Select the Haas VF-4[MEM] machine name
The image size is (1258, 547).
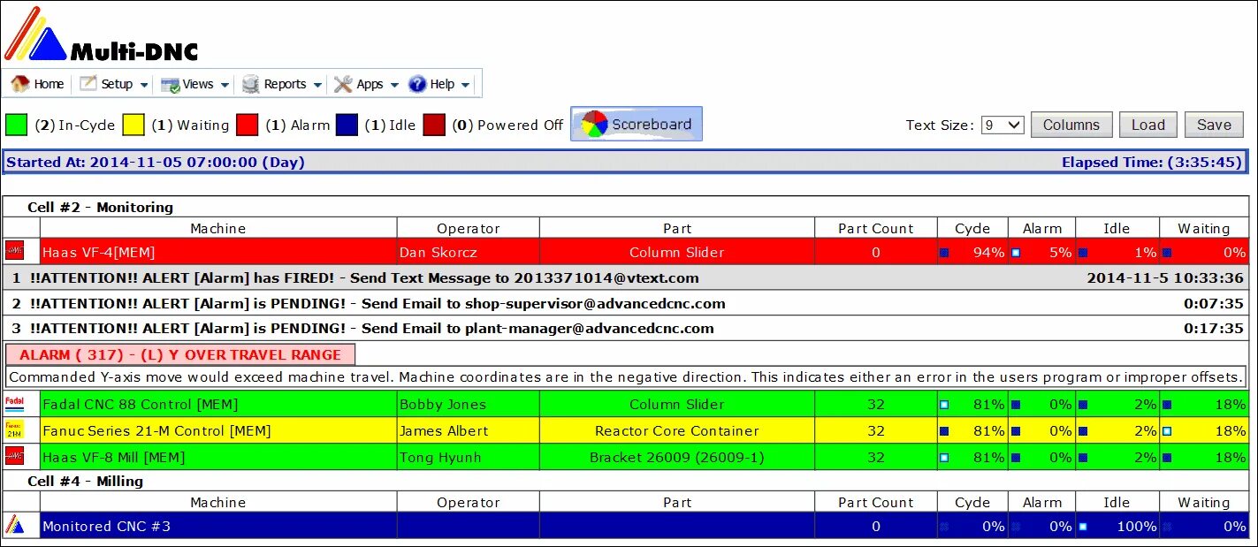pyautogui.click(x=98, y=253)
